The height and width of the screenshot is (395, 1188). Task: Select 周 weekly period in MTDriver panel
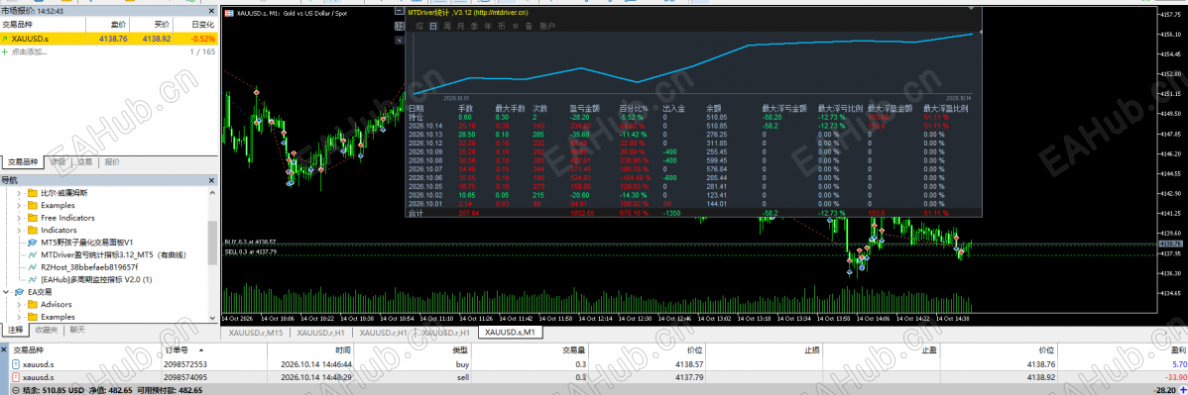[447, 26]
